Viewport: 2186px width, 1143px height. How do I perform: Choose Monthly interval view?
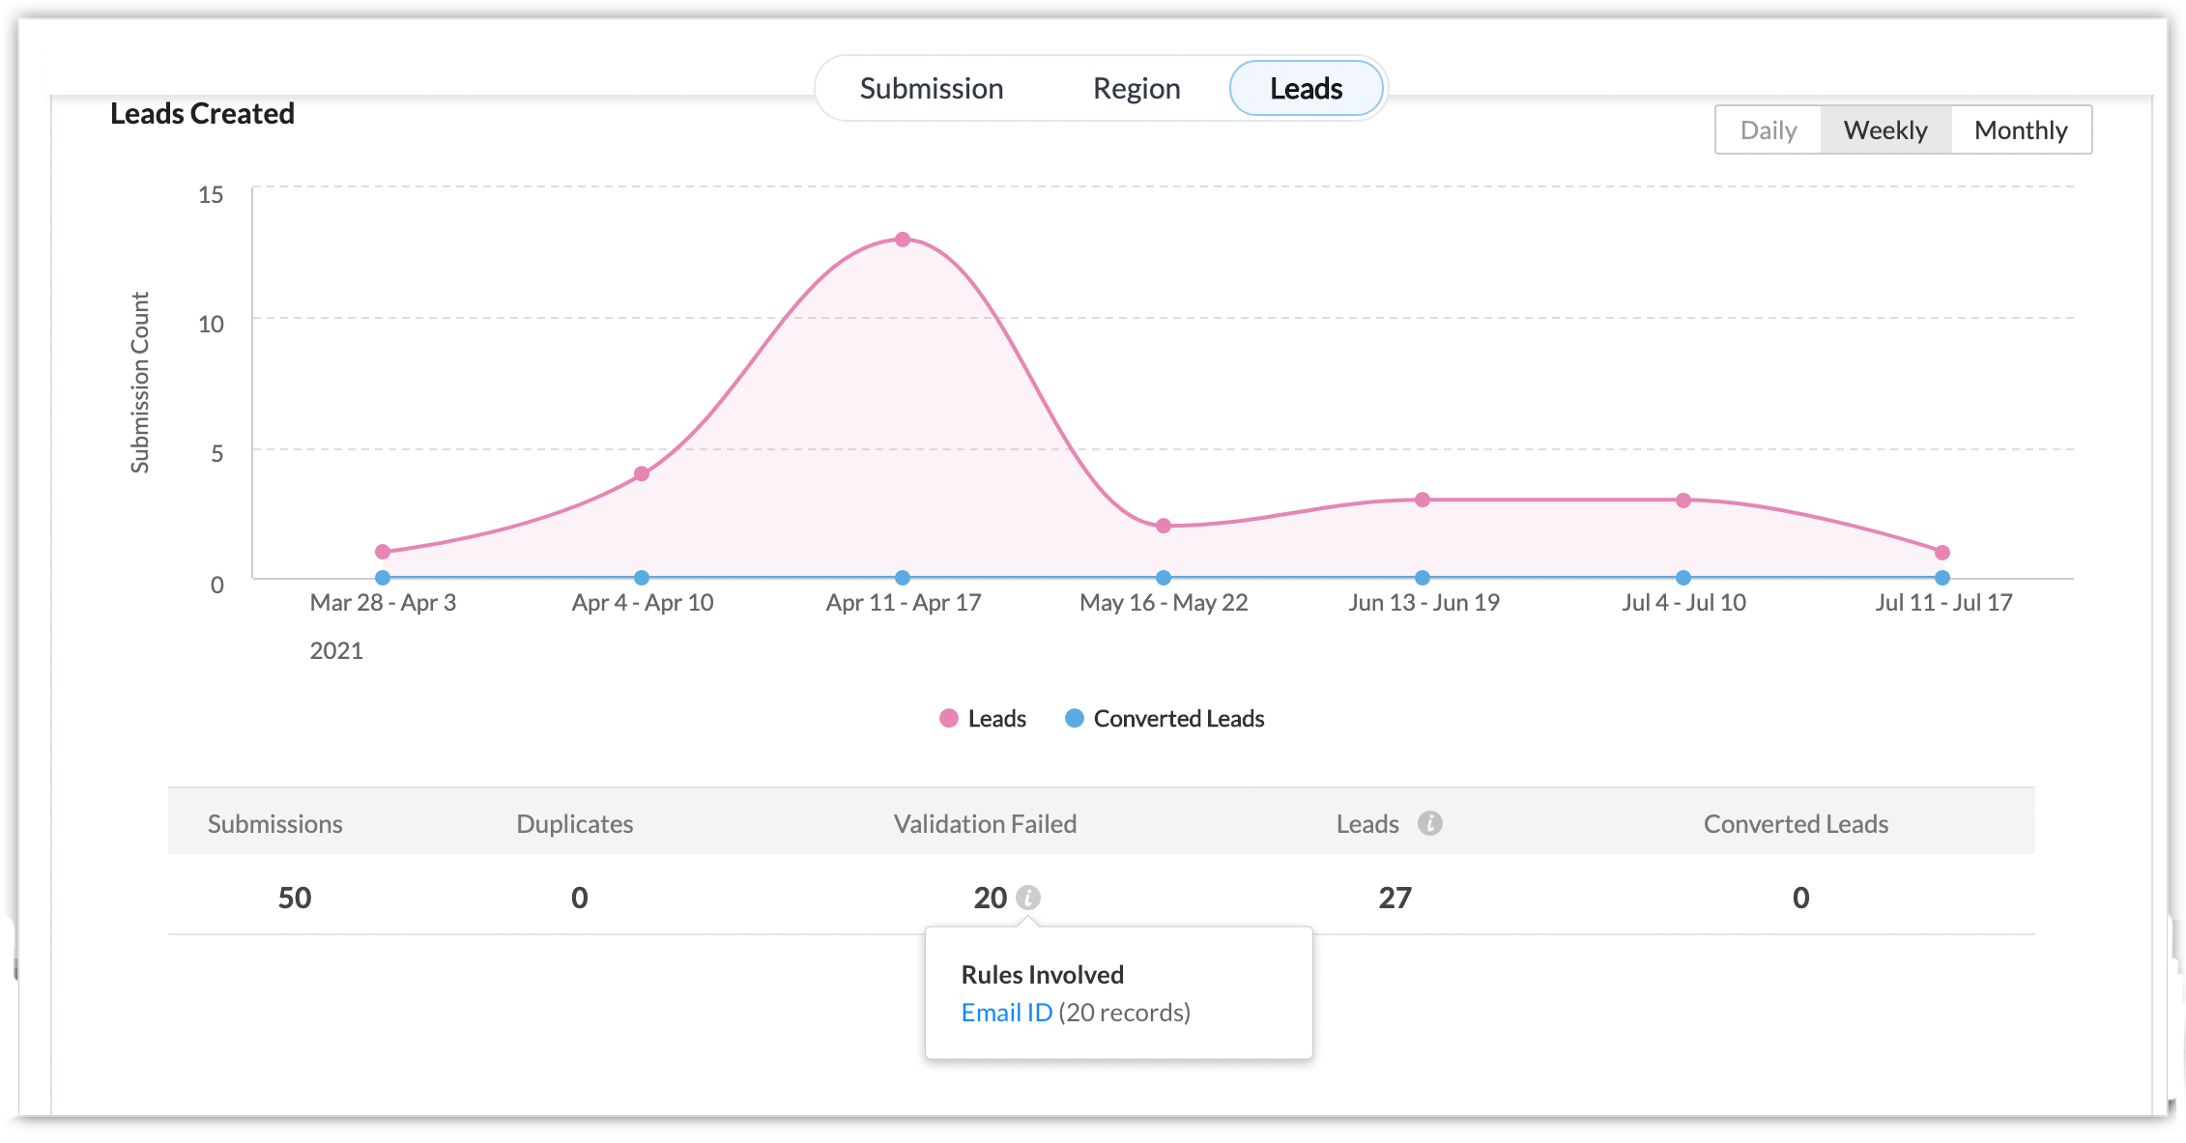2021,130
